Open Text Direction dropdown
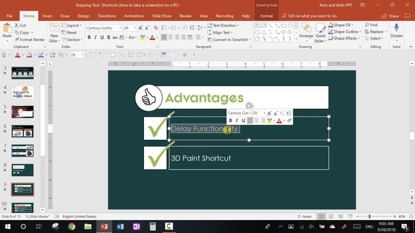Screen dimensions: 415x233 point(223,25)
